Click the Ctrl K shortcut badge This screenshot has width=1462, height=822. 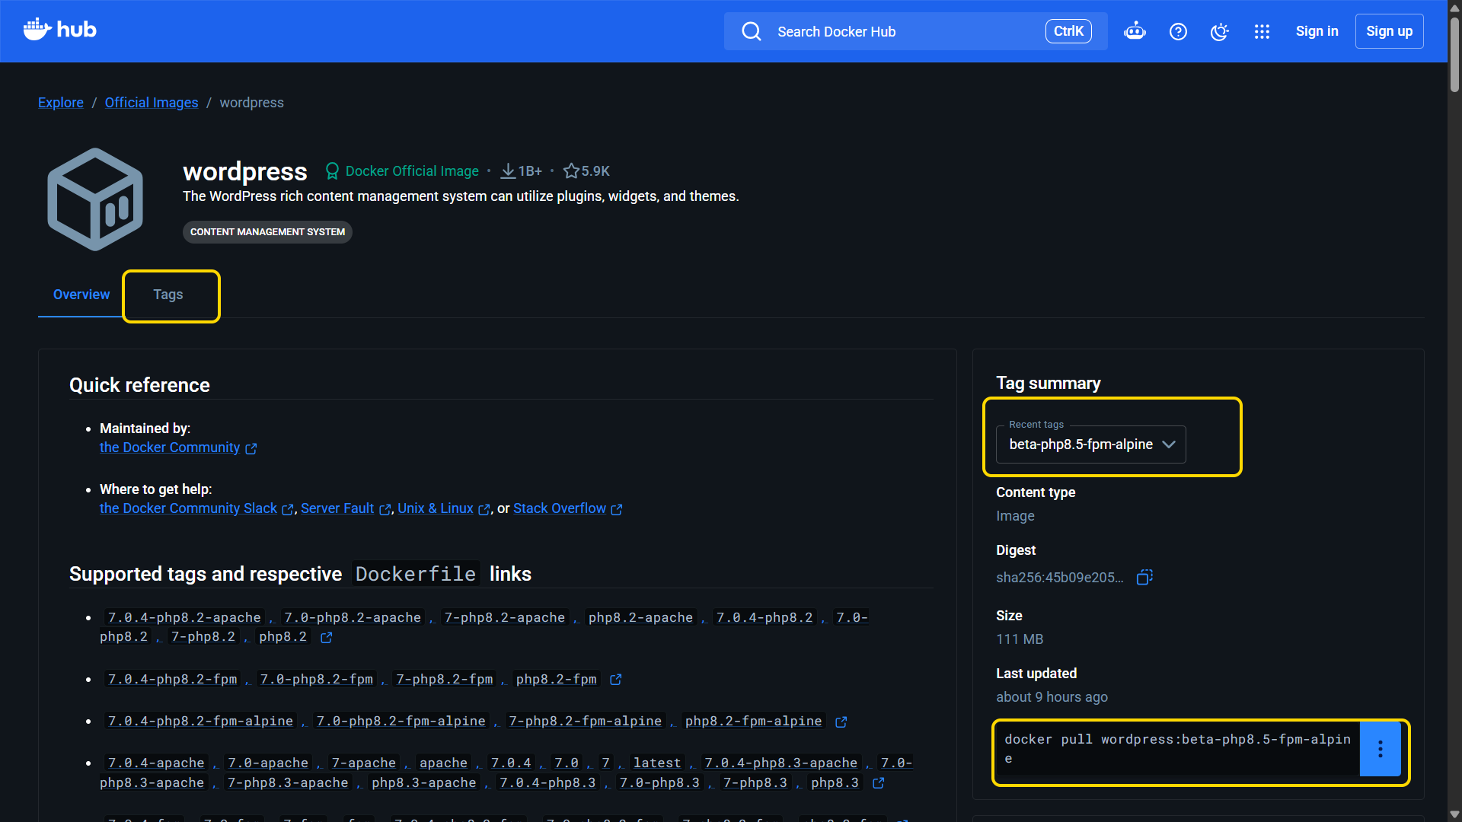tap(1068, 31)
